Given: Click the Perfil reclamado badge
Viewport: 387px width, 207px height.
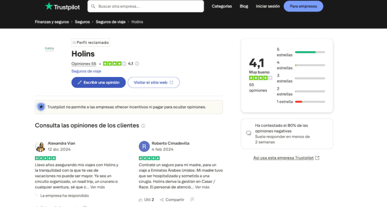Looking at the screenshot, I should (91, 43).
